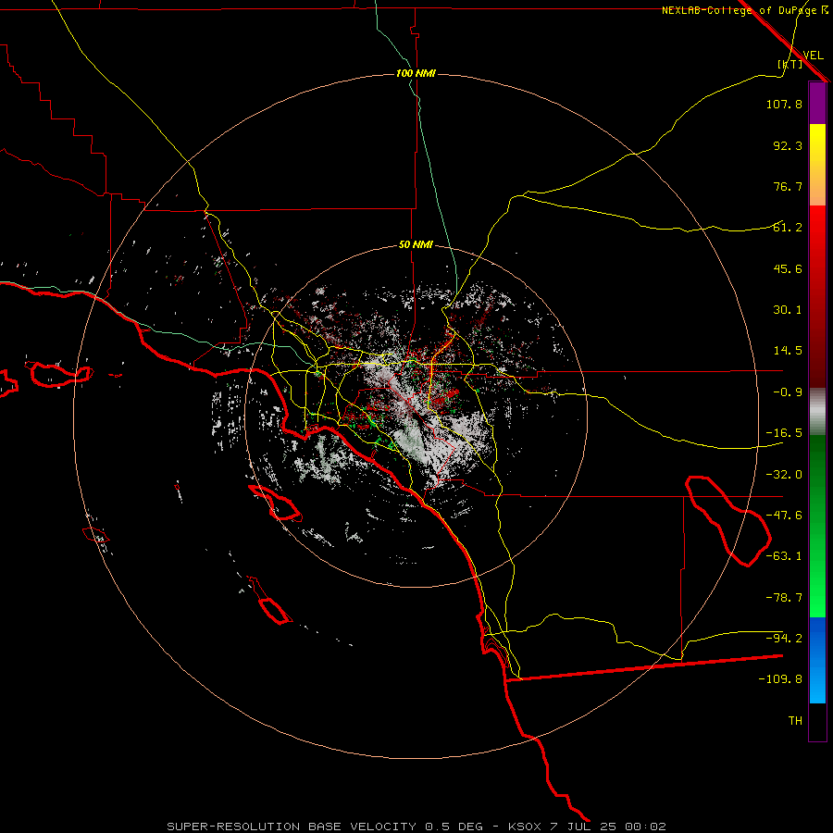Viewport: 833px width, 833px height.
Task: Click the NEXLAB-College of DuPage watermark text
Action: tap(744, 10)
